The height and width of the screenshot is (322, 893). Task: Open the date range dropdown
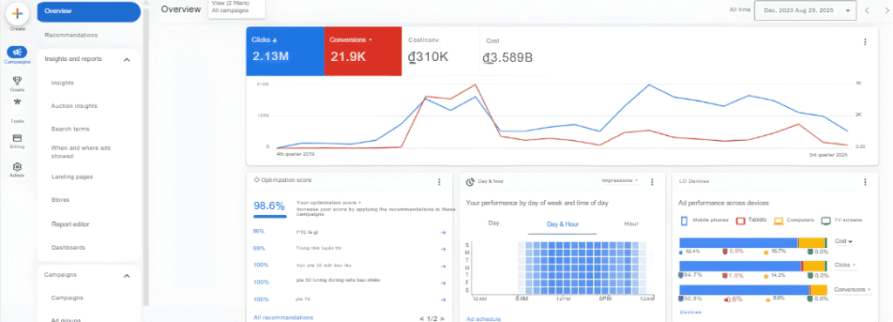coord(805,10)
